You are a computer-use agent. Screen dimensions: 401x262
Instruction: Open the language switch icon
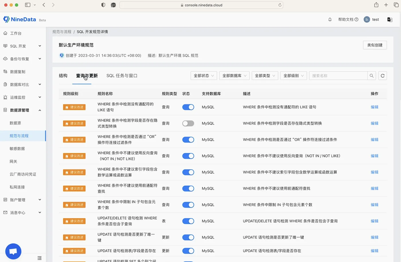390,19
